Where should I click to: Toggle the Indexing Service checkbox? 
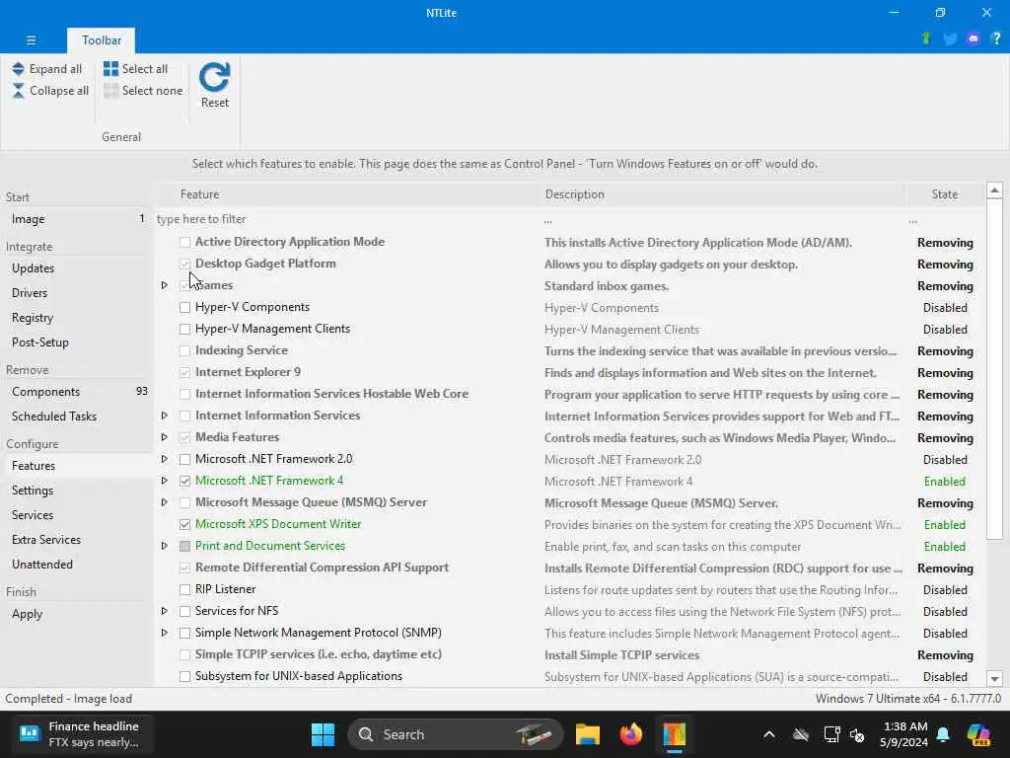(184, 350)
